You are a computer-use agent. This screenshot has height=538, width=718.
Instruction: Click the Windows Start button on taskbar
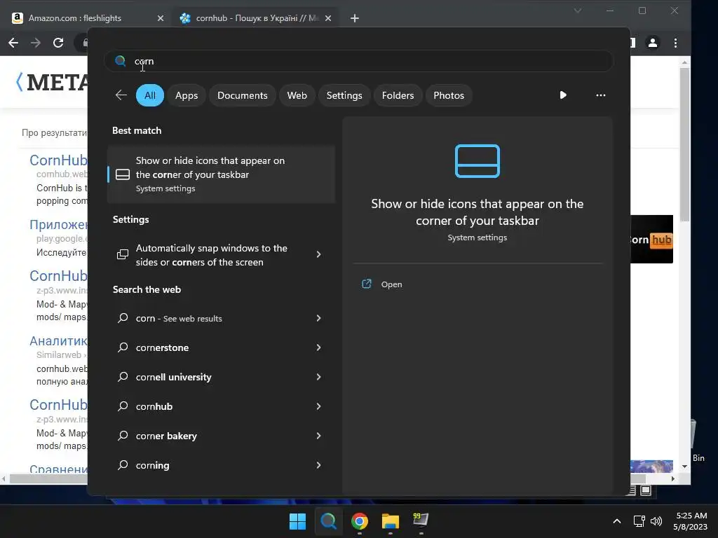[x=297, y=521]
